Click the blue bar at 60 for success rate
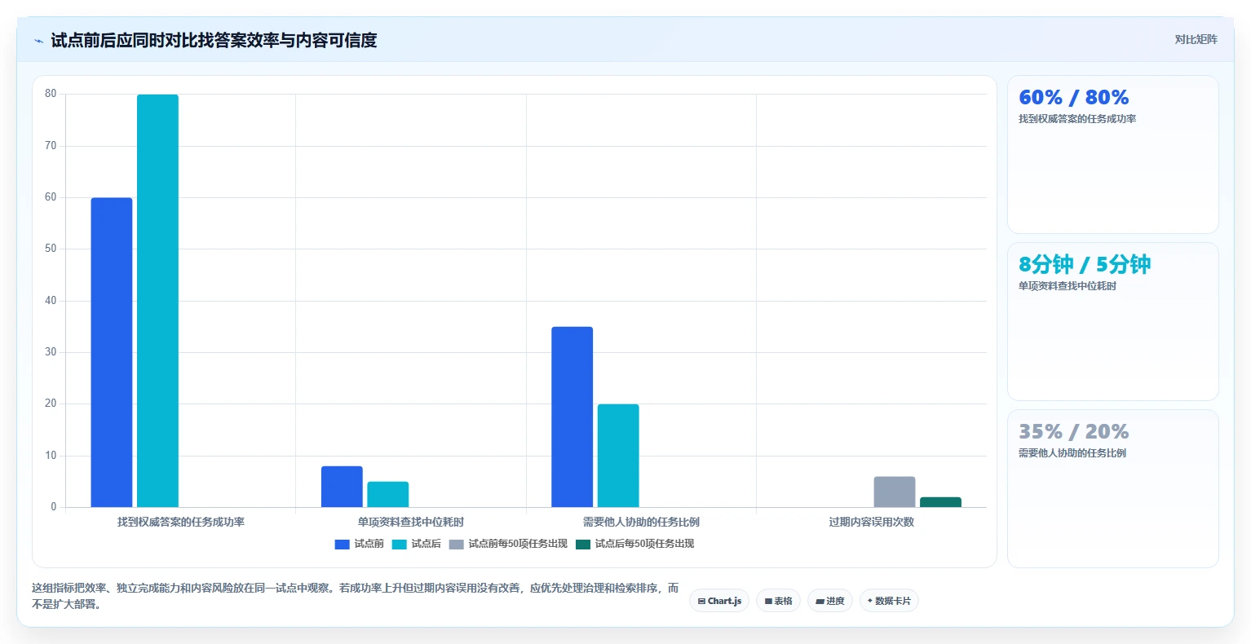Image resolution: width=1251 pixels, height=644 pixels. coord(112,352)
